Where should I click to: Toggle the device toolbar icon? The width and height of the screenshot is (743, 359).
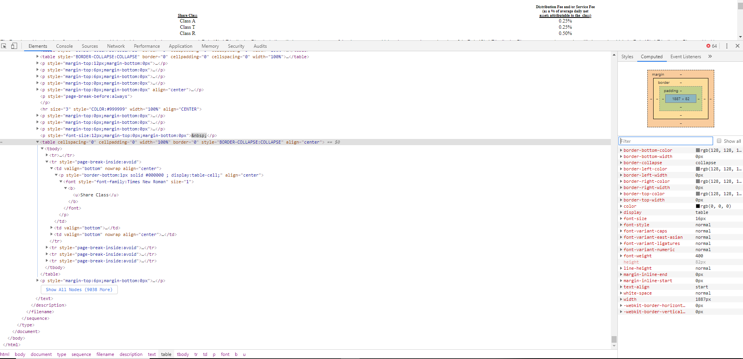tap(14, 46)
